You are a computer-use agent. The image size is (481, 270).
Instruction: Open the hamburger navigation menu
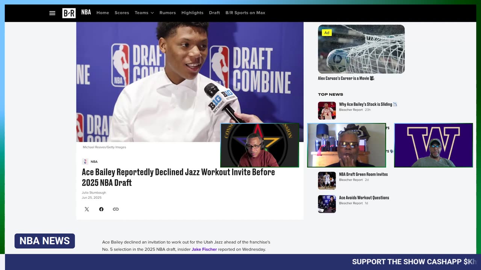[52, 13]
